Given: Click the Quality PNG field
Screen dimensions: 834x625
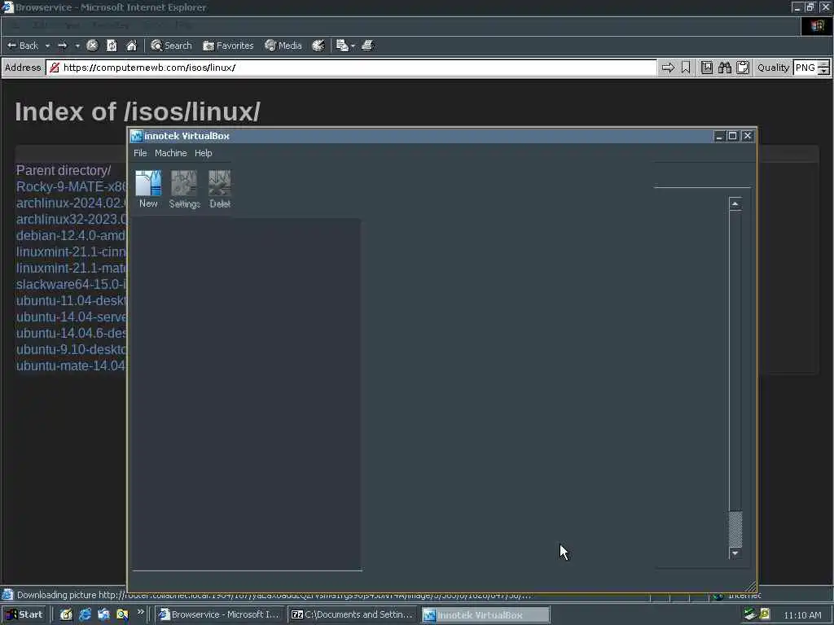Looking at the screenshot, I should pyautogui.click(x=805, y=68).
